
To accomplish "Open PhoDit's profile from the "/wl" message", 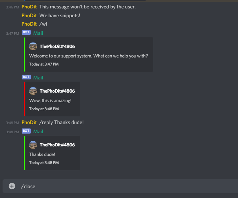I will tap(29, 24).
